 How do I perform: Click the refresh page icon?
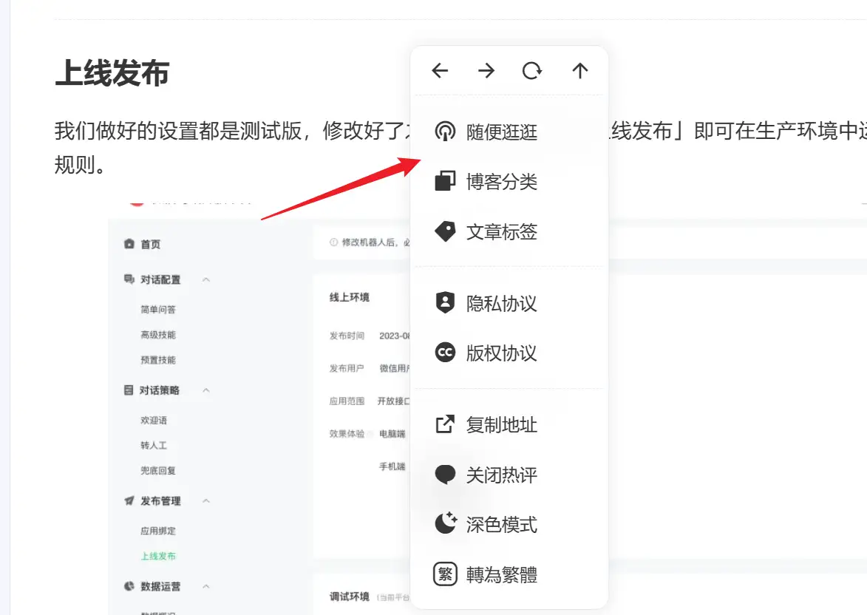[533, 71]
